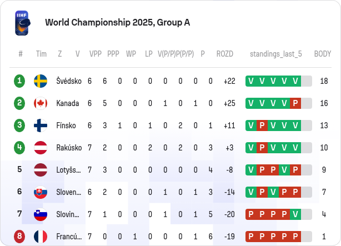Open the Švédsko team link

69,81
